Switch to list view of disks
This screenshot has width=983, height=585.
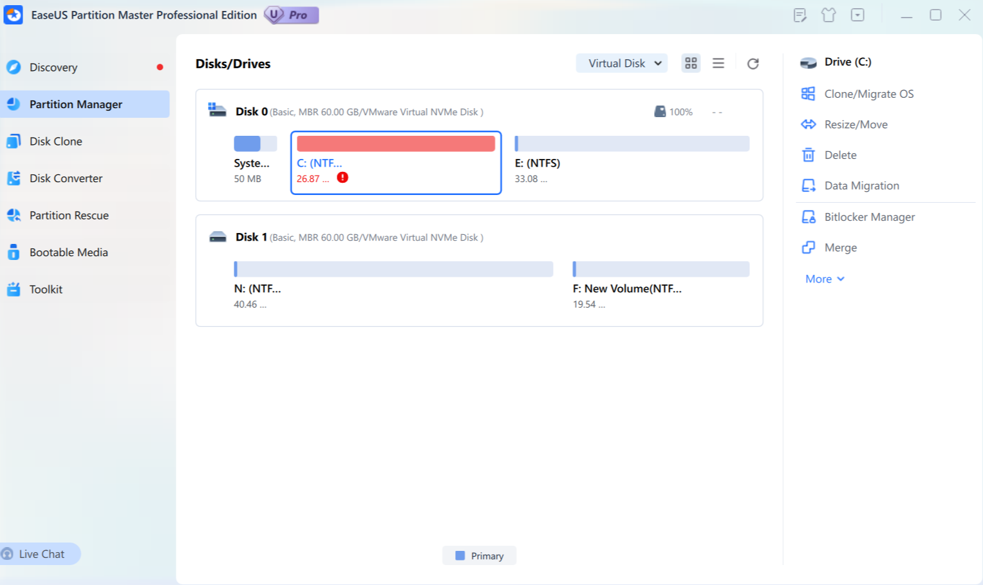pos(718,63)
